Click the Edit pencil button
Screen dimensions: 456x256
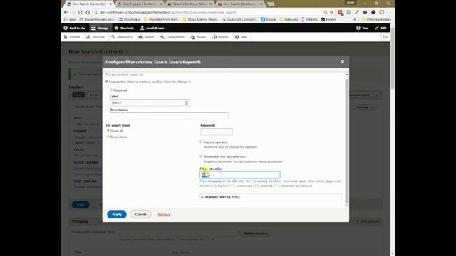point(380,28)
